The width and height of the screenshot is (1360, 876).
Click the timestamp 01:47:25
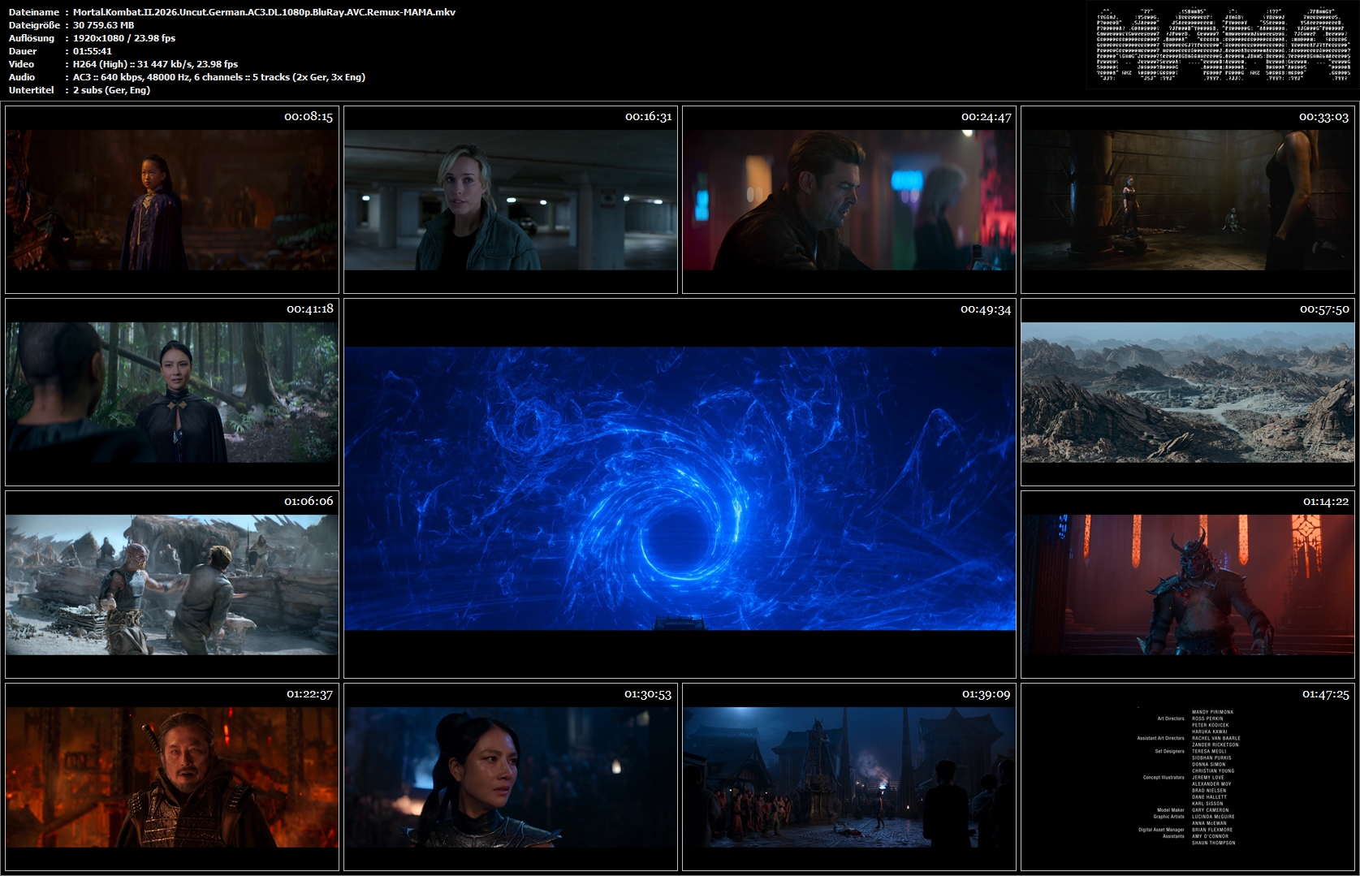(1325, 694)
